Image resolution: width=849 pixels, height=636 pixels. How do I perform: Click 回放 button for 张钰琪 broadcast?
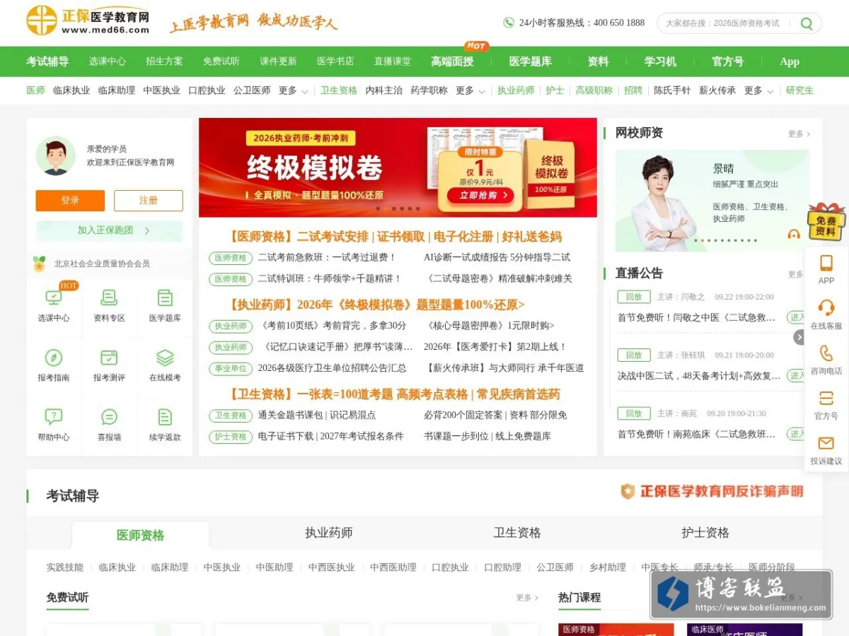point(634,355)
